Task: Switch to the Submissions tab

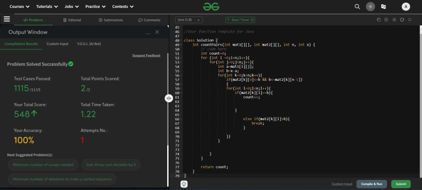Action: point(111,20)
